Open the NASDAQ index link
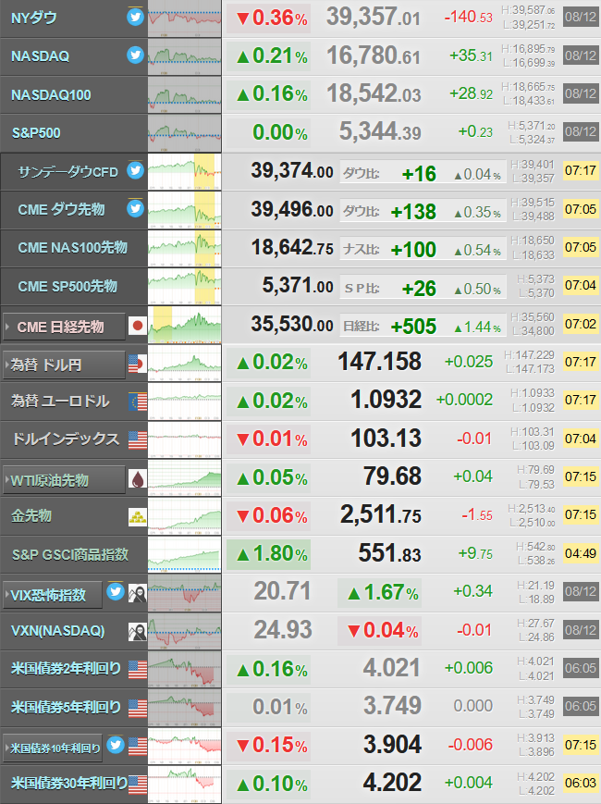This screenshot has height=804, width=601. [40, 56]
